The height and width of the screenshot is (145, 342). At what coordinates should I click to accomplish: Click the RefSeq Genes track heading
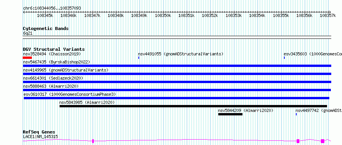coord(39,132)
